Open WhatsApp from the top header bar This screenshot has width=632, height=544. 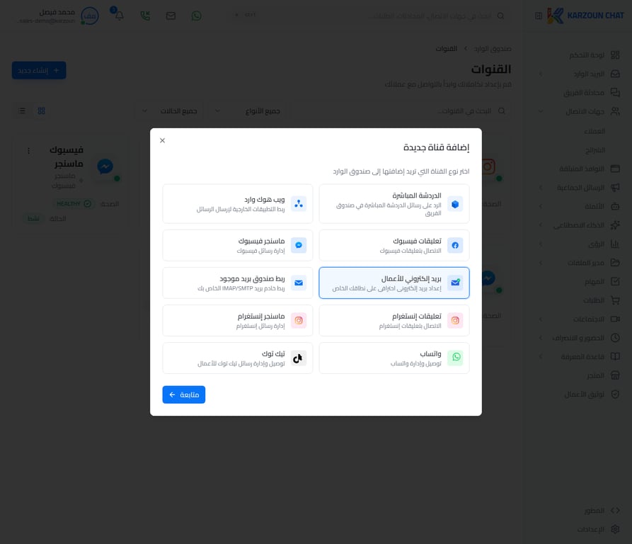pos(196,16)
